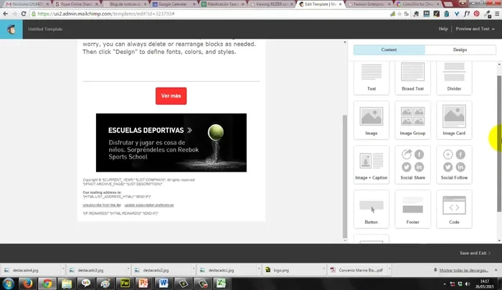Switch to the ColorZilla for Chrome tab
Image resolution: width=502 pixels, height=290 pixels.
click(x=417, y=4)
